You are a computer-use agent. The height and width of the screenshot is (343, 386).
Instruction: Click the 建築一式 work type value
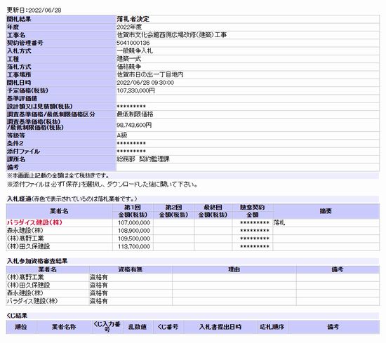[x=129, y=58]
